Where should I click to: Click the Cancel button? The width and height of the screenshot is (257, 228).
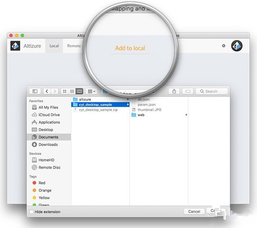click(x=194, y=211)
